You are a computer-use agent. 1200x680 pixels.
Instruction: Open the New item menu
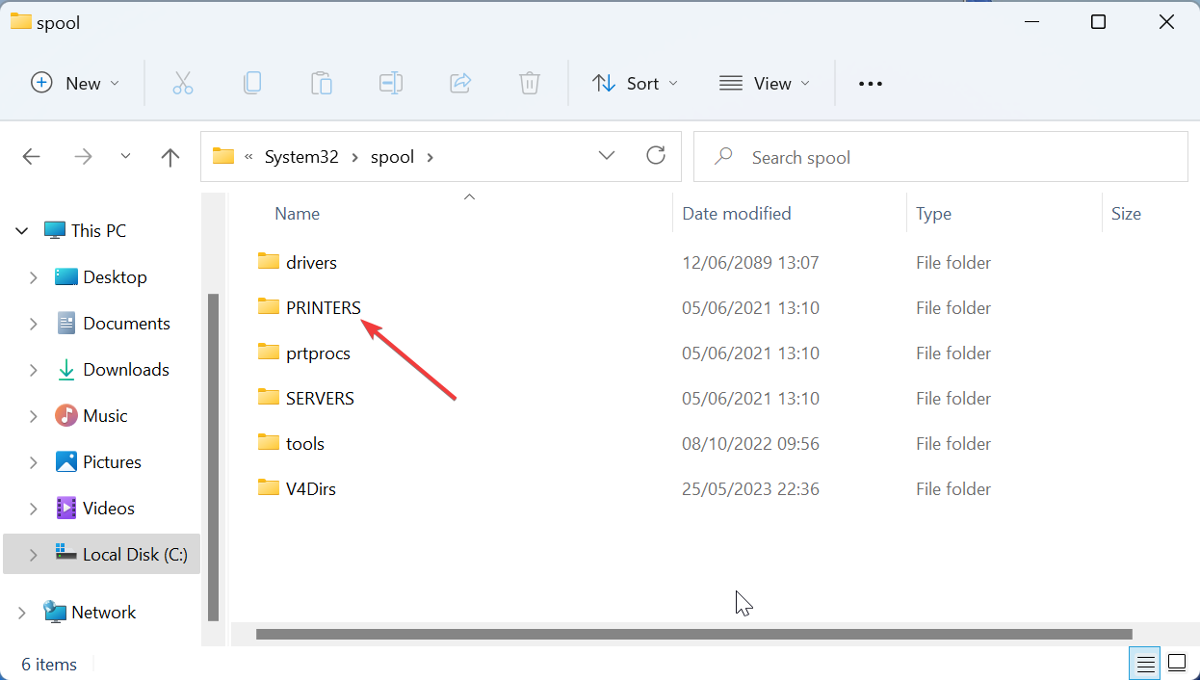[75, 84]
